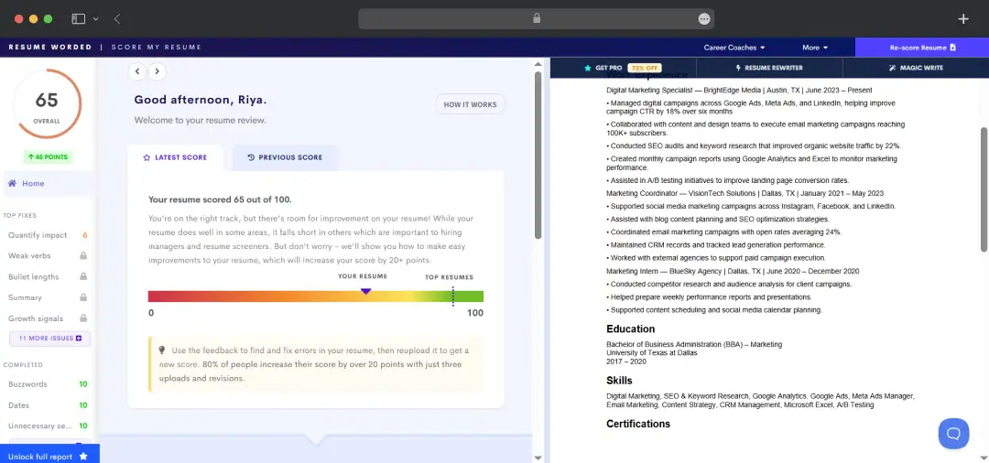Screen dimensions: 989x463
Task: Open Score My Resume link
Action: (157, 48)
